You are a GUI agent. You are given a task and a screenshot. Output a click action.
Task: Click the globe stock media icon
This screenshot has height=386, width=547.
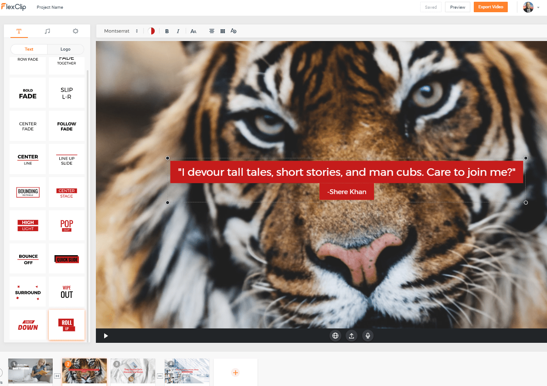pos(335,335)
